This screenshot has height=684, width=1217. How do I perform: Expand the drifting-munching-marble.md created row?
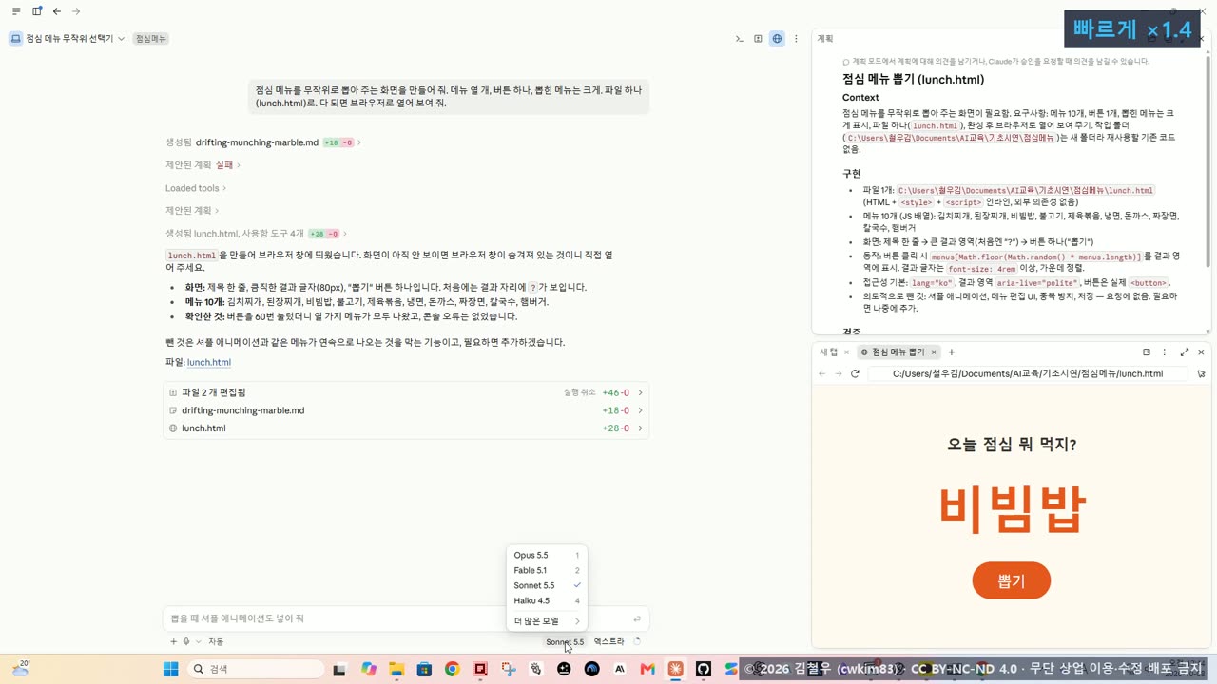pyautogui.click(x=263, y=142)
